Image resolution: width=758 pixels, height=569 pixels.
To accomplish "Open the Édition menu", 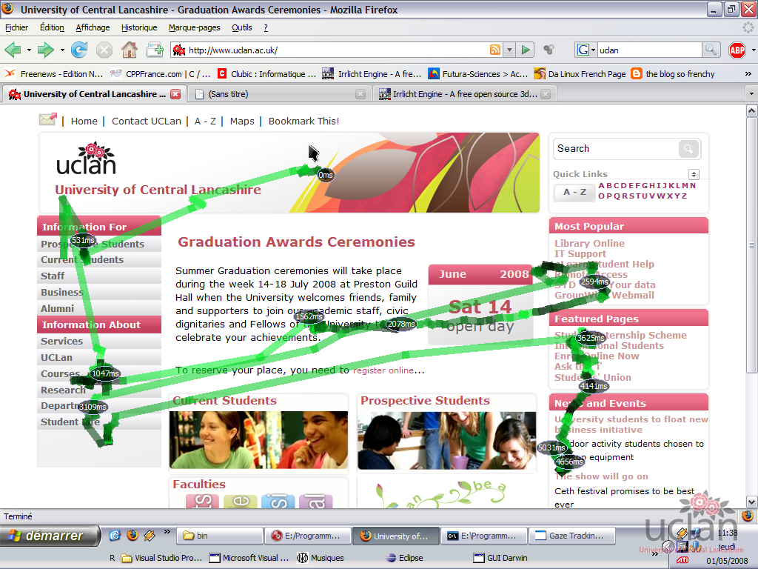I will (52, 27).
